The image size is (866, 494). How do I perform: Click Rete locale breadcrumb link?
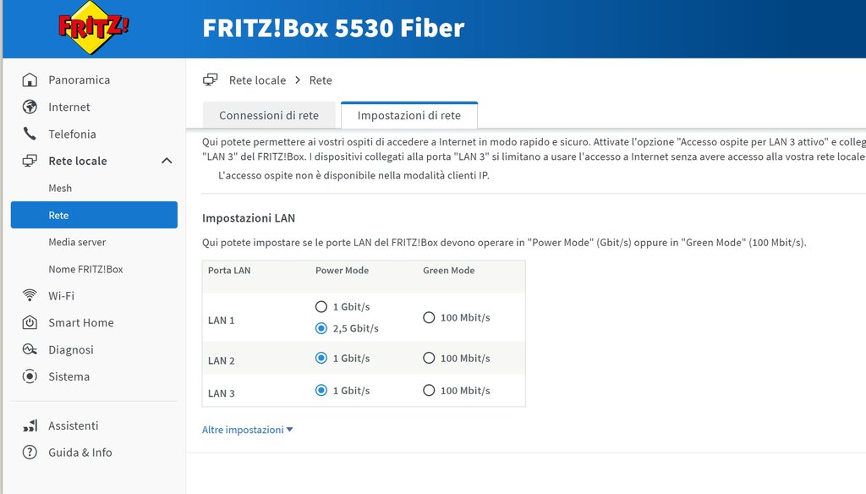tap(257, 80)
